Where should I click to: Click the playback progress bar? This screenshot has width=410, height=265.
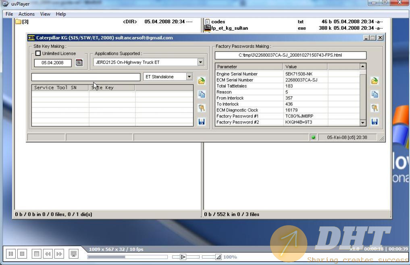click(127, 257)
